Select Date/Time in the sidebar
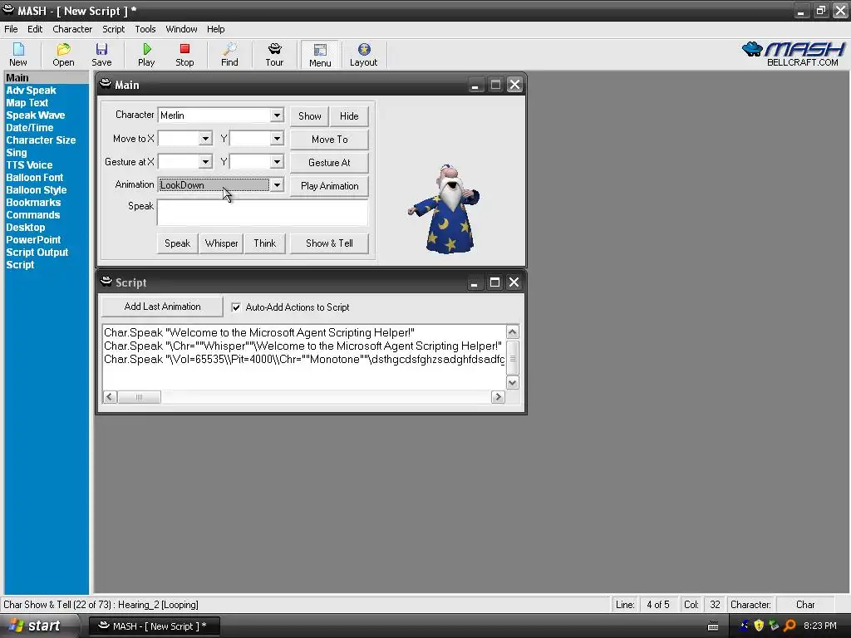The width and height of the screenshot is (851, 638). 30,127
